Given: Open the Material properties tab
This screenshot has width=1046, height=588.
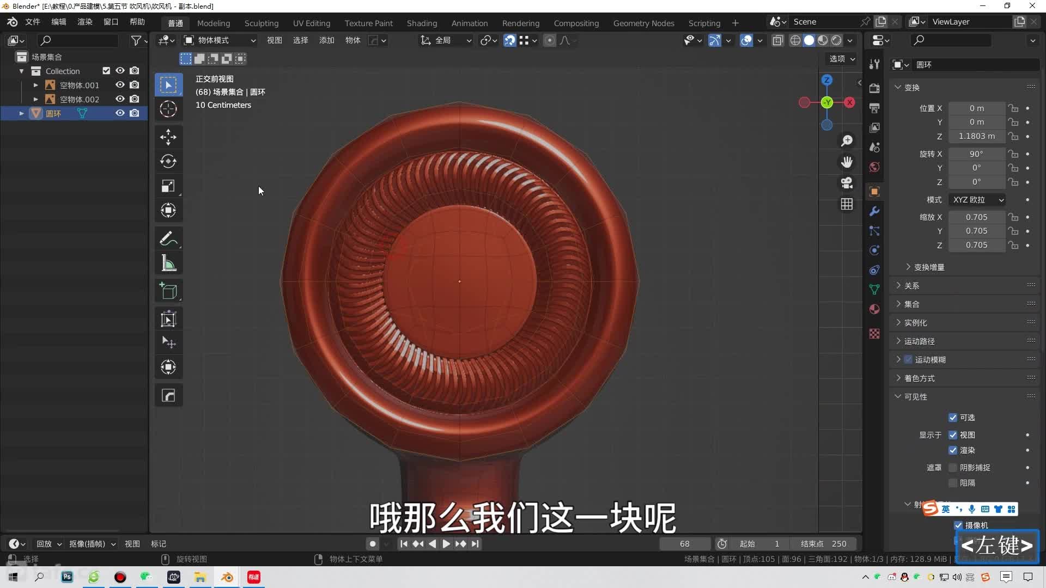Looking at the screenshot, I should tap(874, 309).
